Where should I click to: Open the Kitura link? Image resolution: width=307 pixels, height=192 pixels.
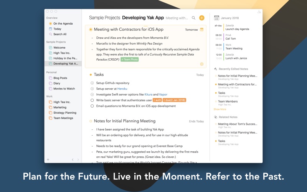click(x=148, y=94)
